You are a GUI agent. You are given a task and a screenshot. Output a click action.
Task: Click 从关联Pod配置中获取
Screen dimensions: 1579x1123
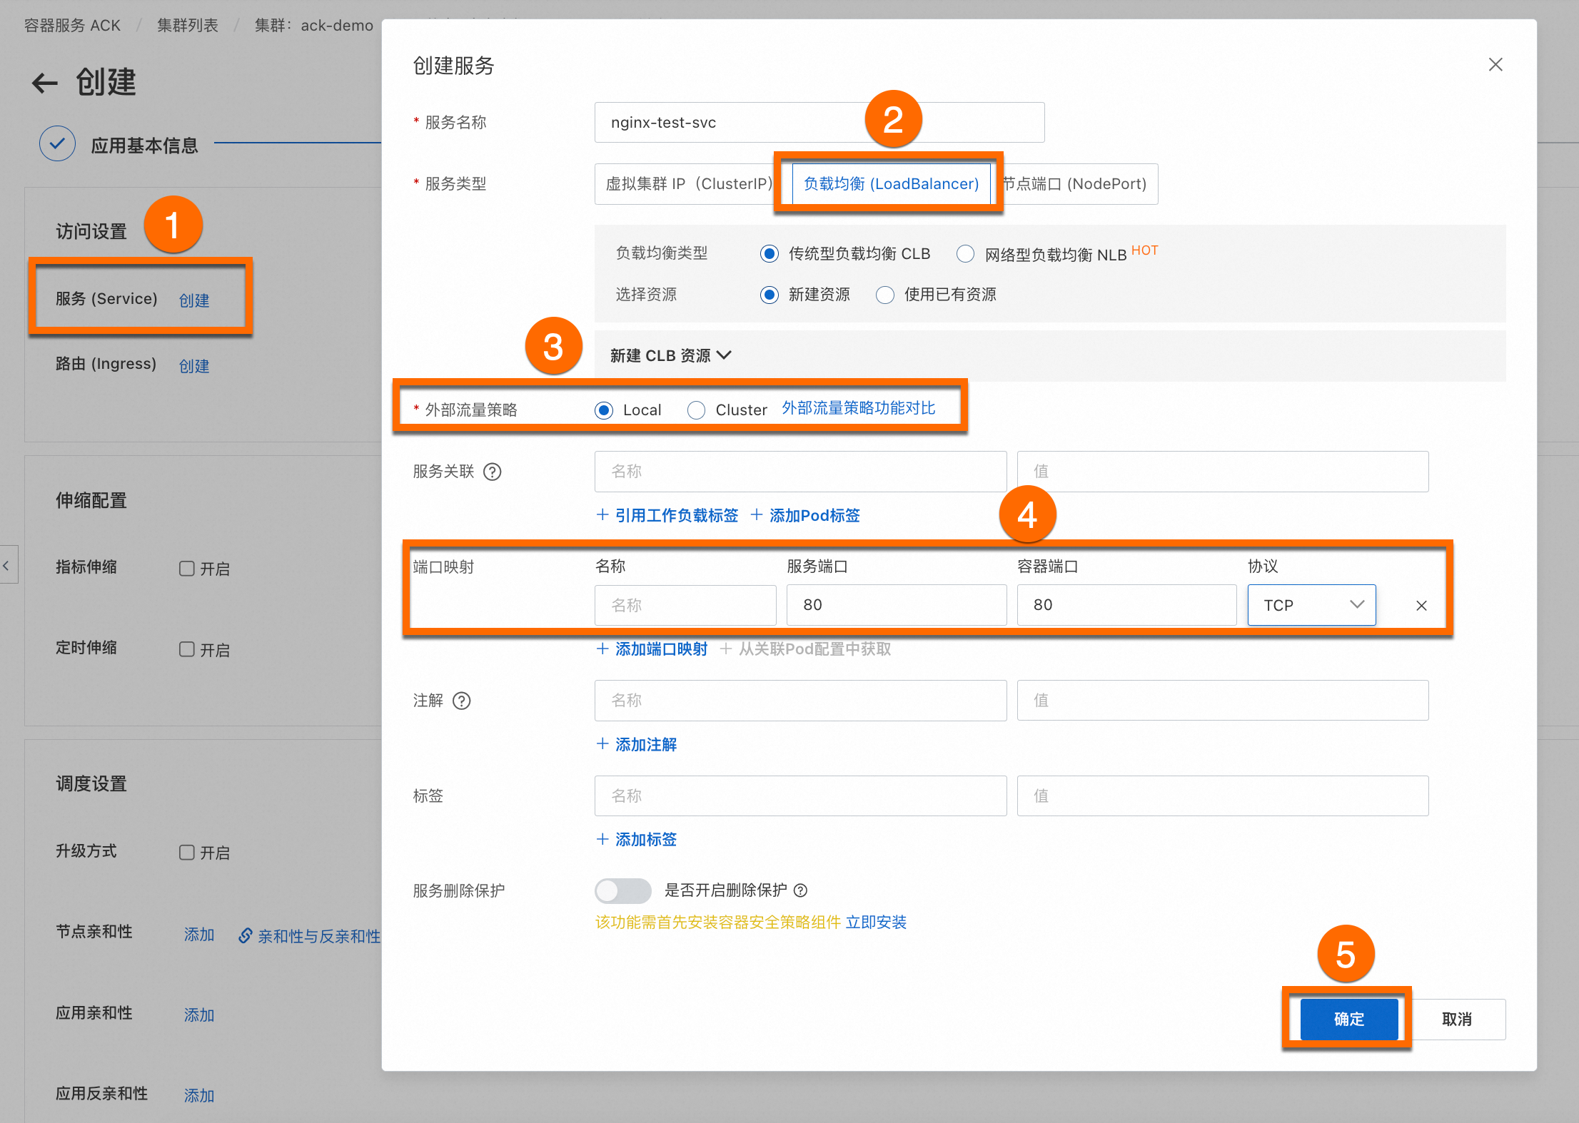805,649
